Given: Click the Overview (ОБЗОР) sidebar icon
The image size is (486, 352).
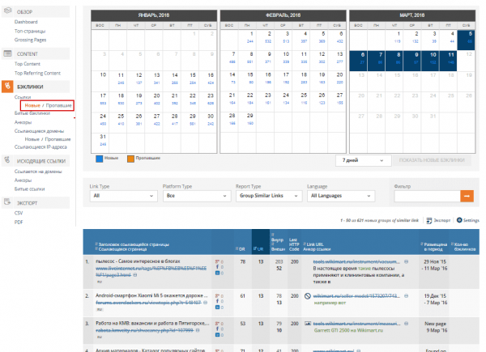Looking at the screenshot, I should pos(7,11).
